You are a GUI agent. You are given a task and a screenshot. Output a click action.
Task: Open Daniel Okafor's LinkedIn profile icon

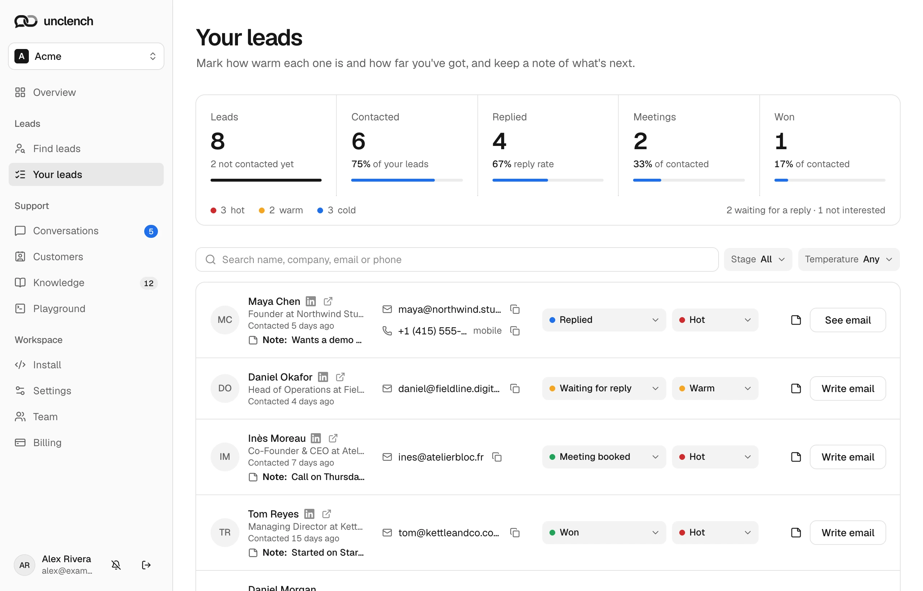323,377
